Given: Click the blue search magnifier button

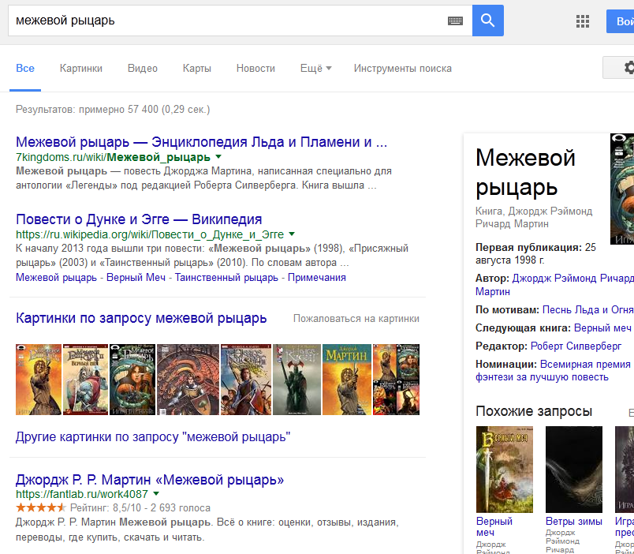Looking at the screenshot, I should [487, 21].
